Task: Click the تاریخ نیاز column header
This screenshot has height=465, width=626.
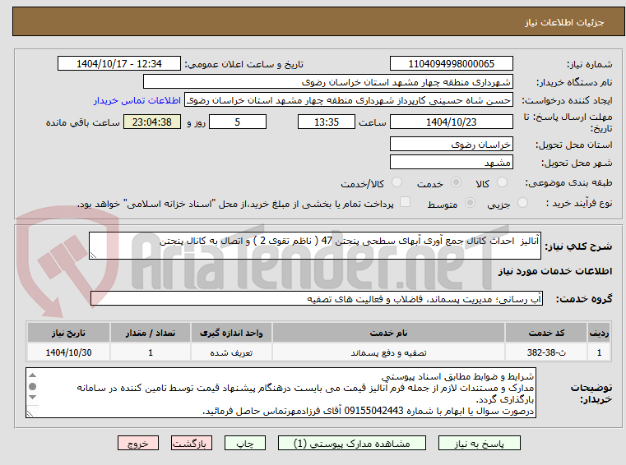Action: (68, 333)
